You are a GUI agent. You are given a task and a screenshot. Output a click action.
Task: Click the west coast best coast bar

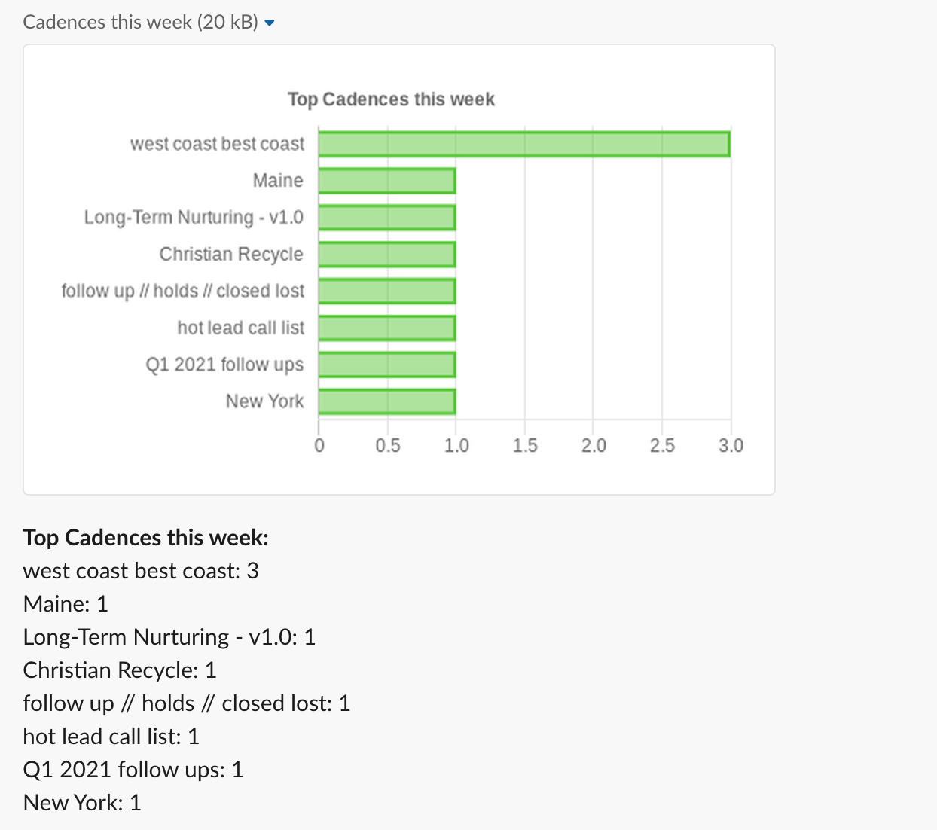click(x=524, y=144)
